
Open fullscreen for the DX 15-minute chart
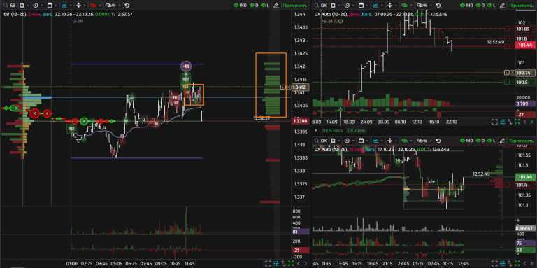pyautogui.click(x=494, y=263)
